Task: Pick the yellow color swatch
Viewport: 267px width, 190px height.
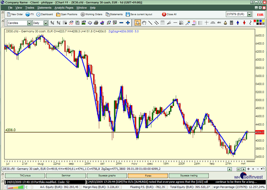Action: click(x=263, y=21)
